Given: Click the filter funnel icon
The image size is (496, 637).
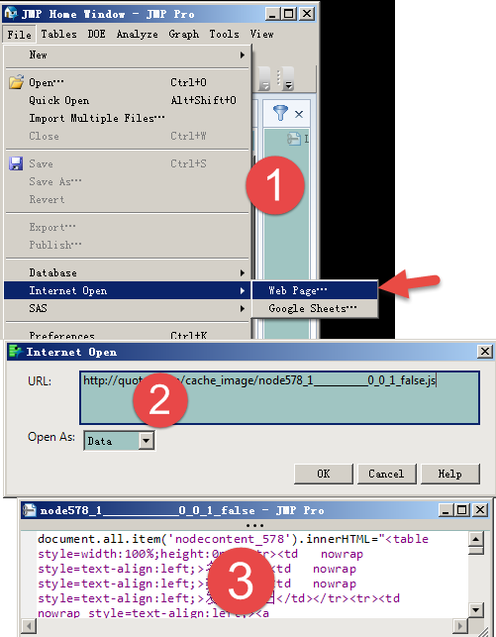Looking at the screenshot, I should pos(280,113).
